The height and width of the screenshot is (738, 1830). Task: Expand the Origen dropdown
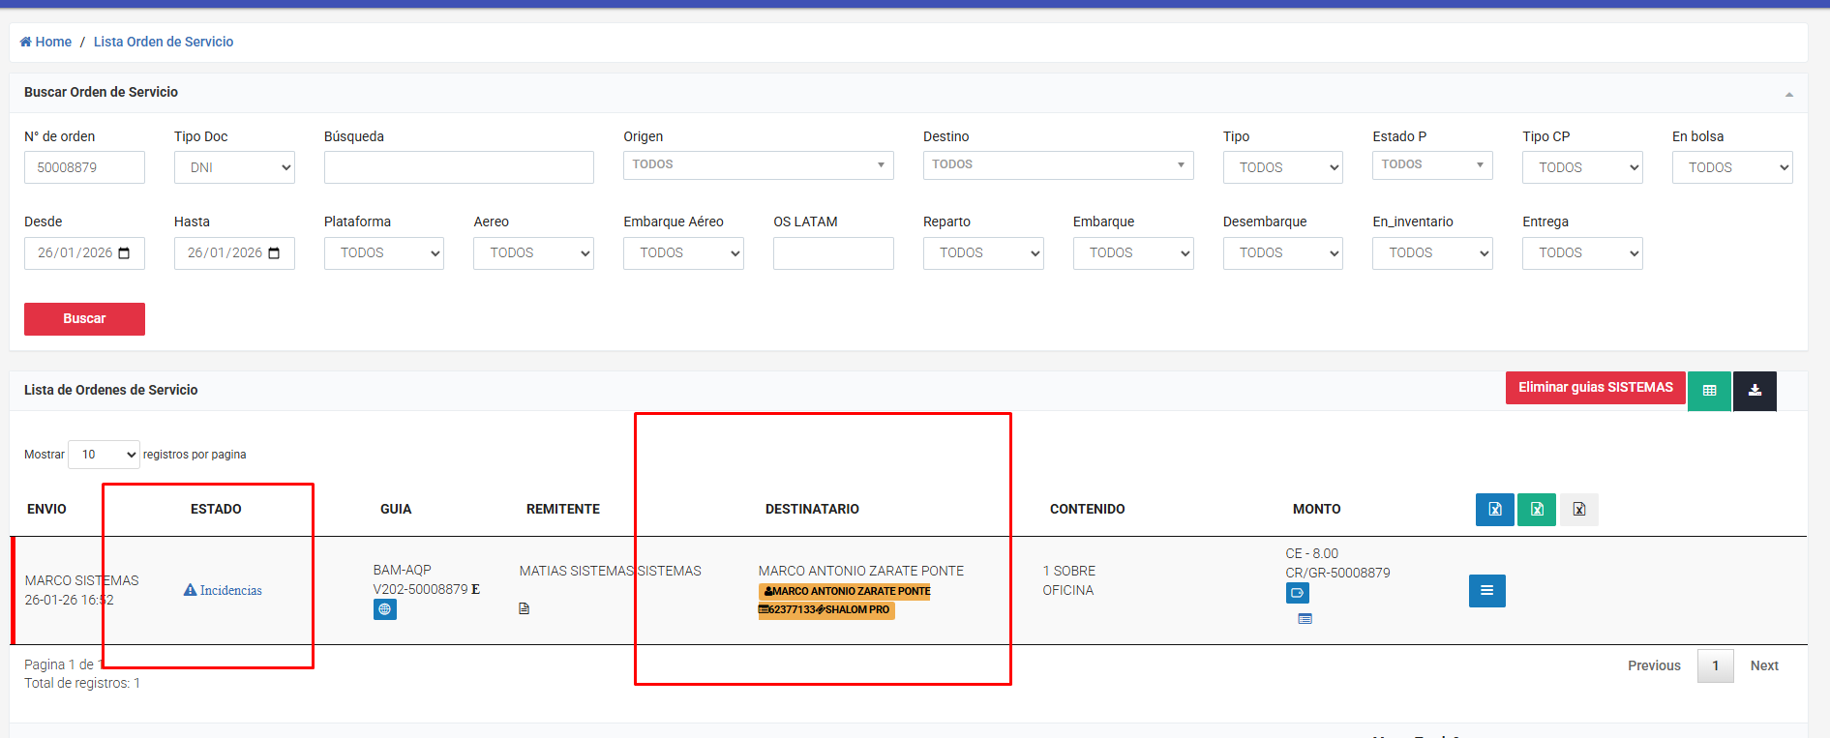point(758,165)
